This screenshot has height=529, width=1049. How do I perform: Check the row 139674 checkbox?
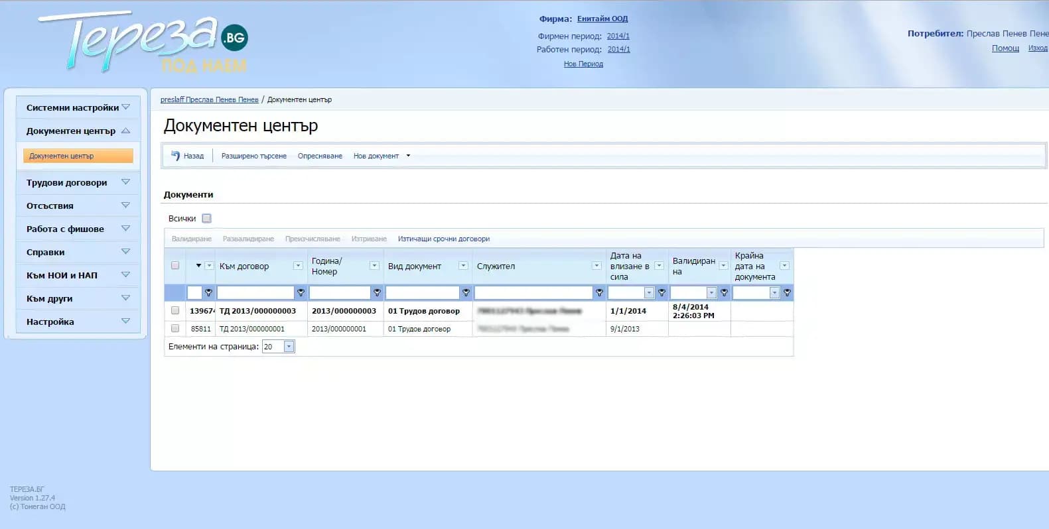175,310
